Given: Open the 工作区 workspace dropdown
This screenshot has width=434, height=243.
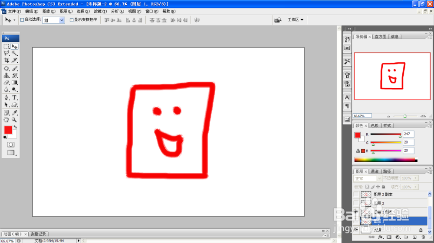Looking at the screenshot, I should [295, 20].
